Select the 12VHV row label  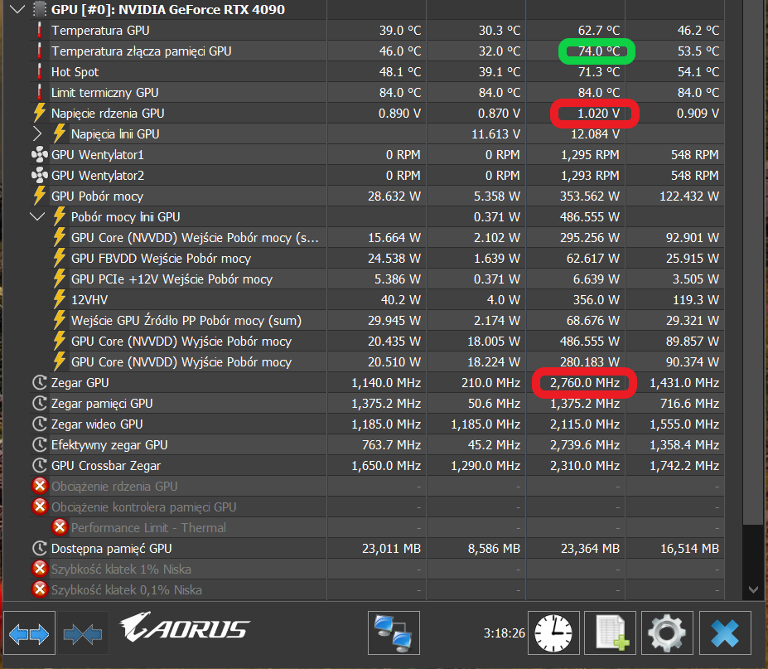tap(89, 299)
